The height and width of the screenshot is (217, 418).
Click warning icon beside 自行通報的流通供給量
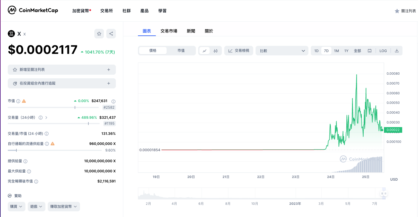tap(53, 144)
